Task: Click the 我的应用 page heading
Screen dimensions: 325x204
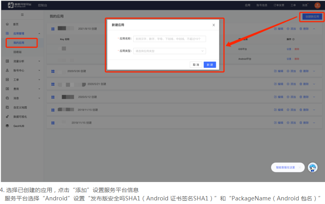Action: (56, 16)
